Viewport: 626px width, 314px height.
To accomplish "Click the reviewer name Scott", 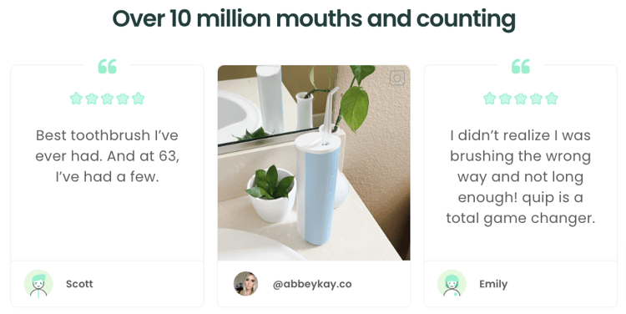I will (x=79, y=284).
